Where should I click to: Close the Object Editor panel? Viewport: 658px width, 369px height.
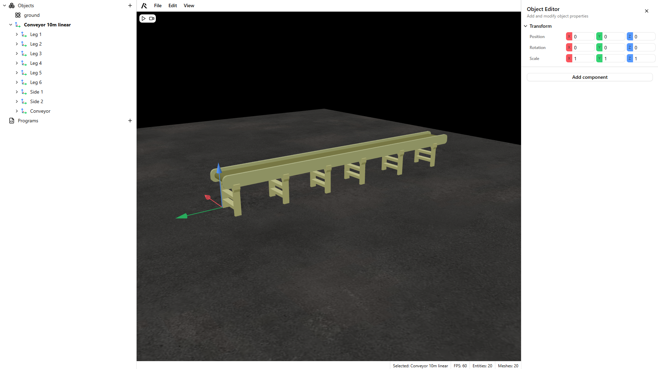[647, 11]
